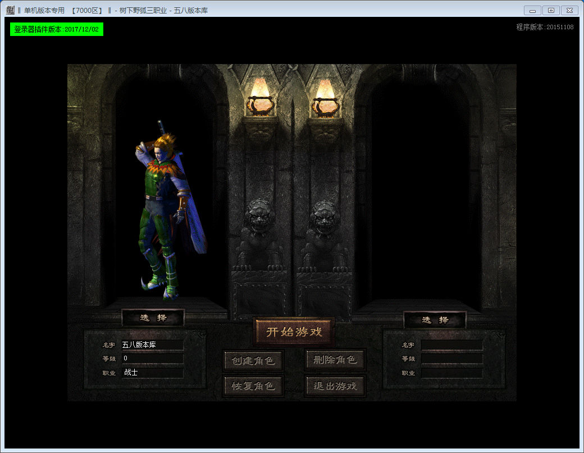This screenshot has width=584, height=453.
Task: Click the green login plugin version label
Action: [x=57, y=29]
